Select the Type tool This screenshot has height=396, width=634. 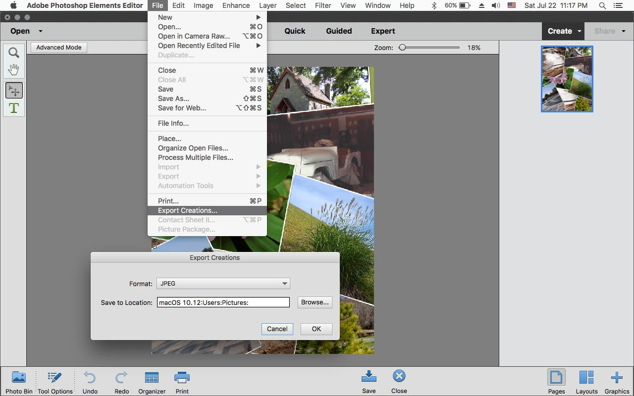pos(14,108)
